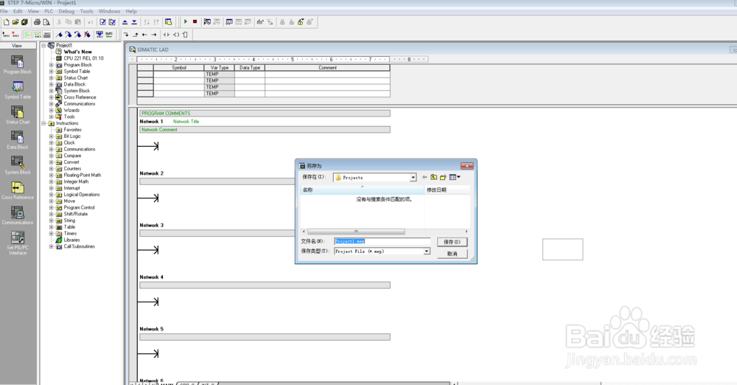Click the modified date column header
This screenshot has height=385, width=737.
447,190
